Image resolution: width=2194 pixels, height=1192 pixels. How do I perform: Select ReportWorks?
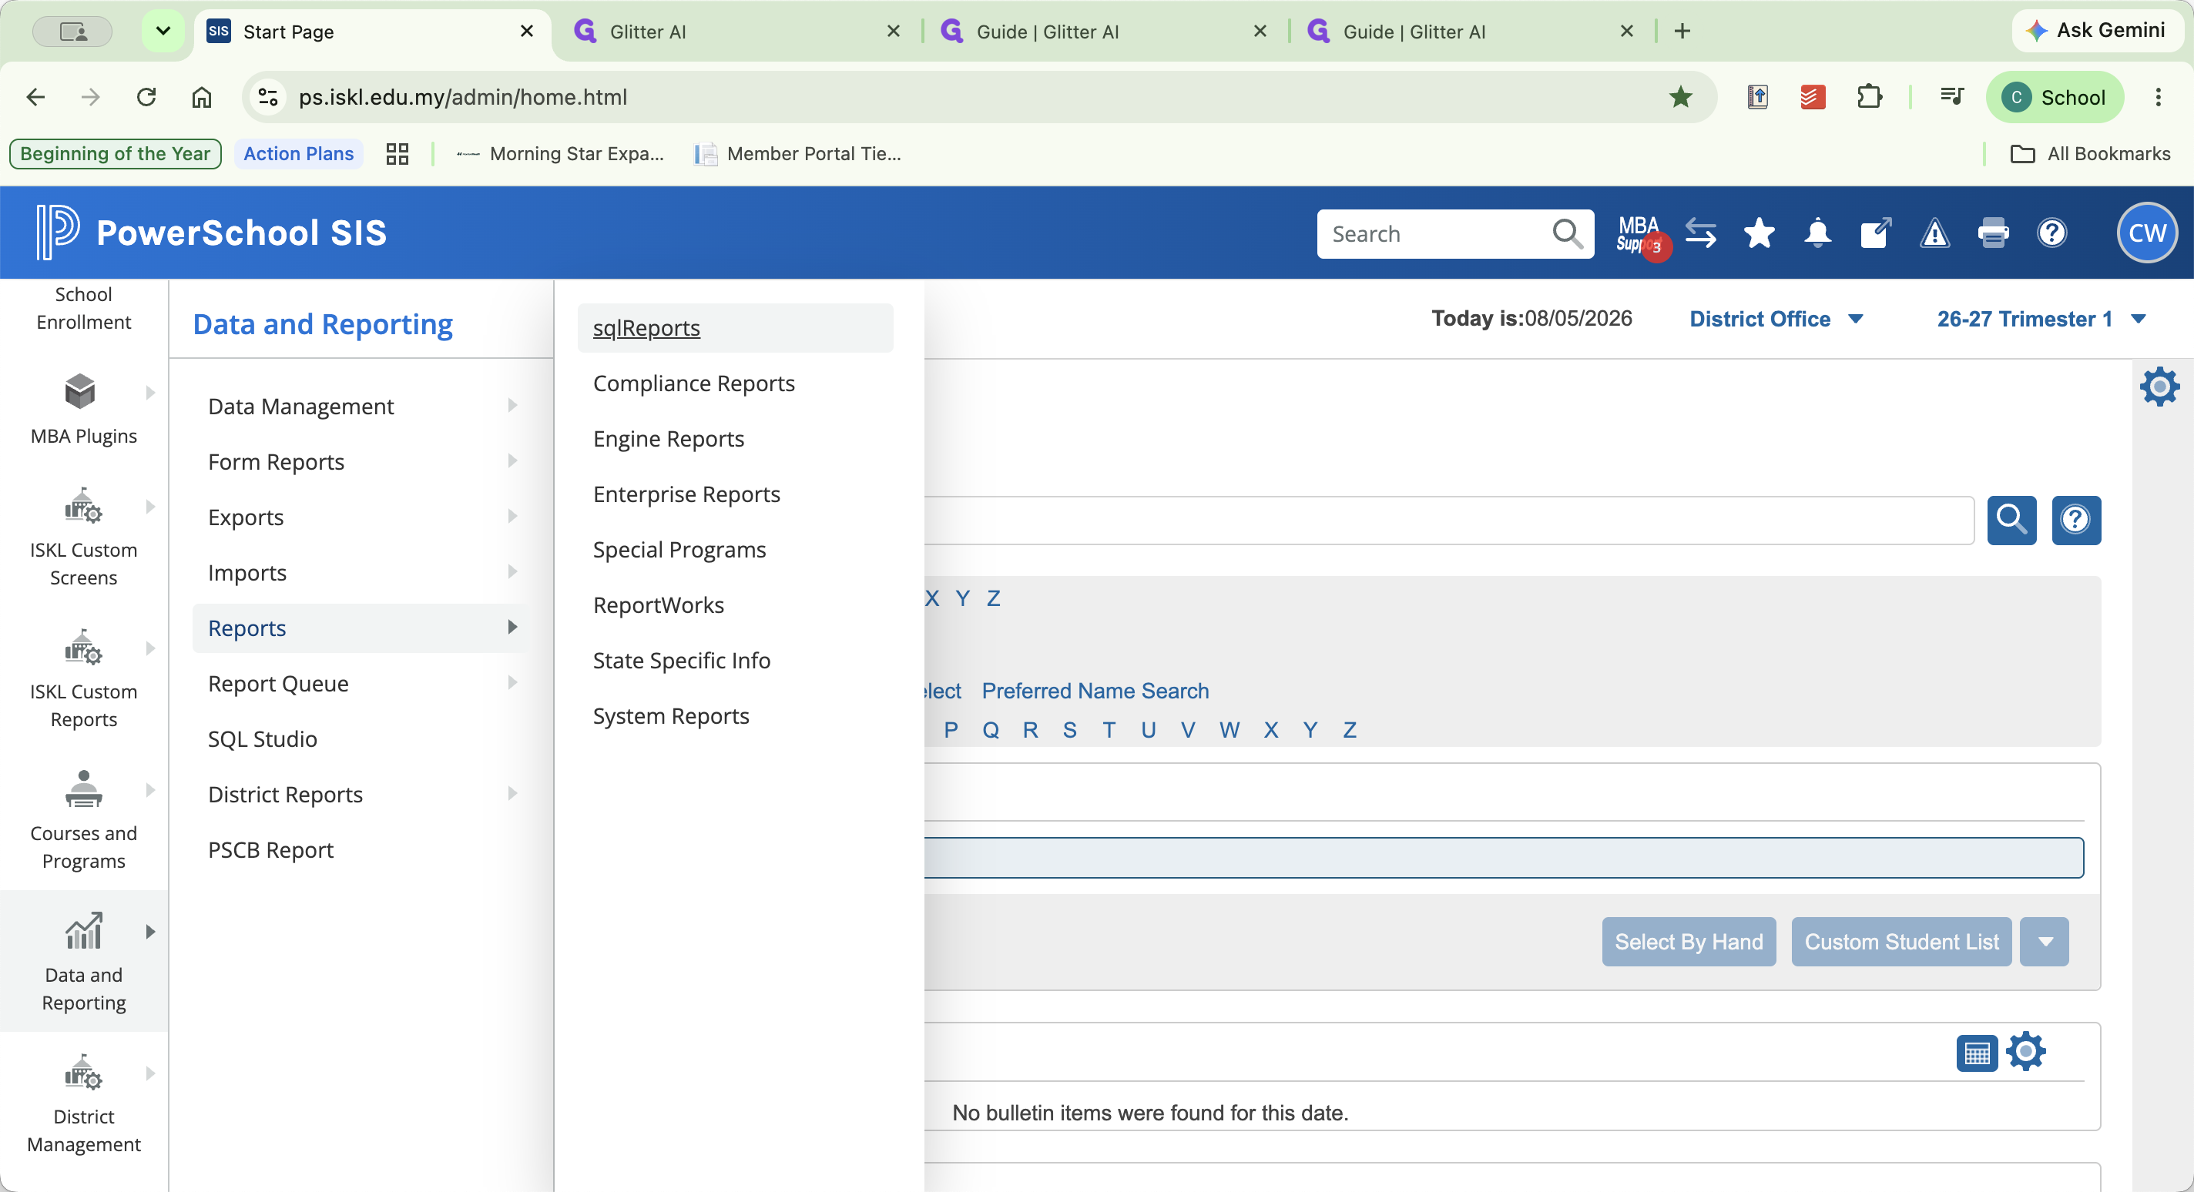[659, 605]
